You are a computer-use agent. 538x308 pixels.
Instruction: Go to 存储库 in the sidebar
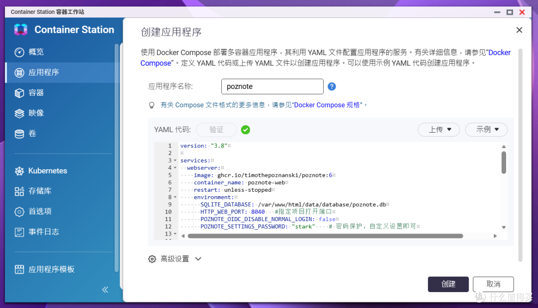40,191
